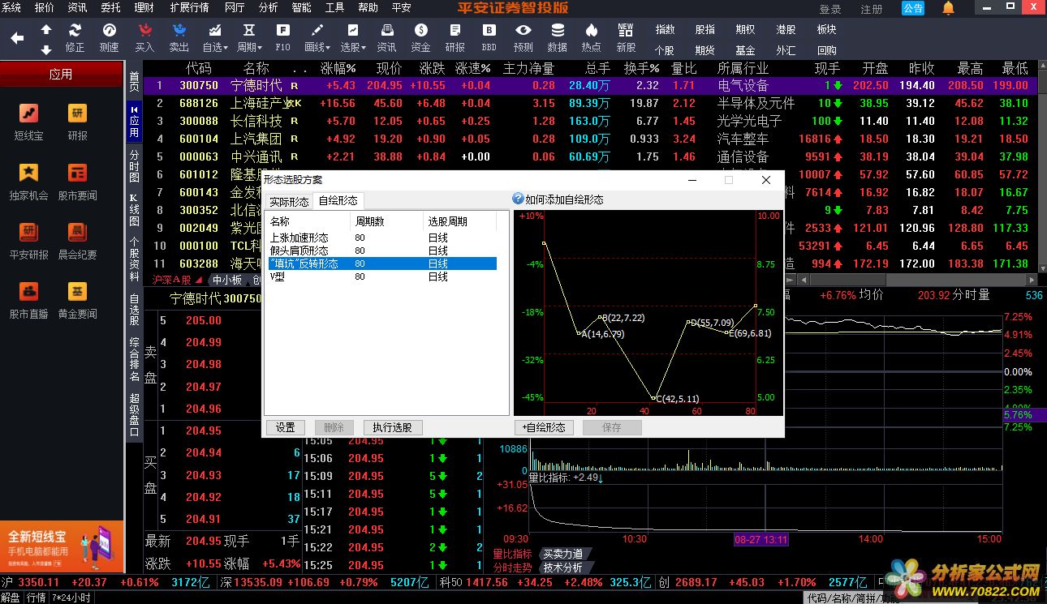The width and height of the screenshot is (1047, 604).
Task: Click the 执行选股 button
Action: click(x=393, y=427)
